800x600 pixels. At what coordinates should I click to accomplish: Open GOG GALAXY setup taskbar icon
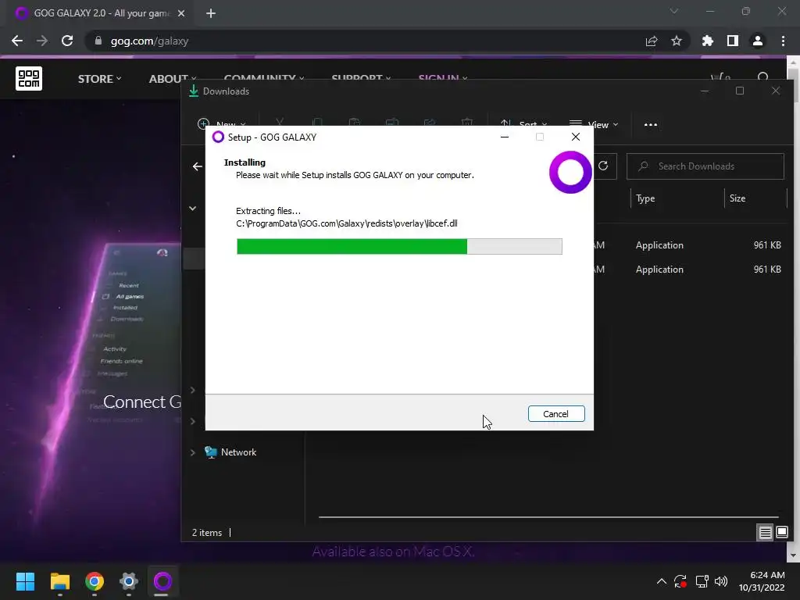coord(162,581)
